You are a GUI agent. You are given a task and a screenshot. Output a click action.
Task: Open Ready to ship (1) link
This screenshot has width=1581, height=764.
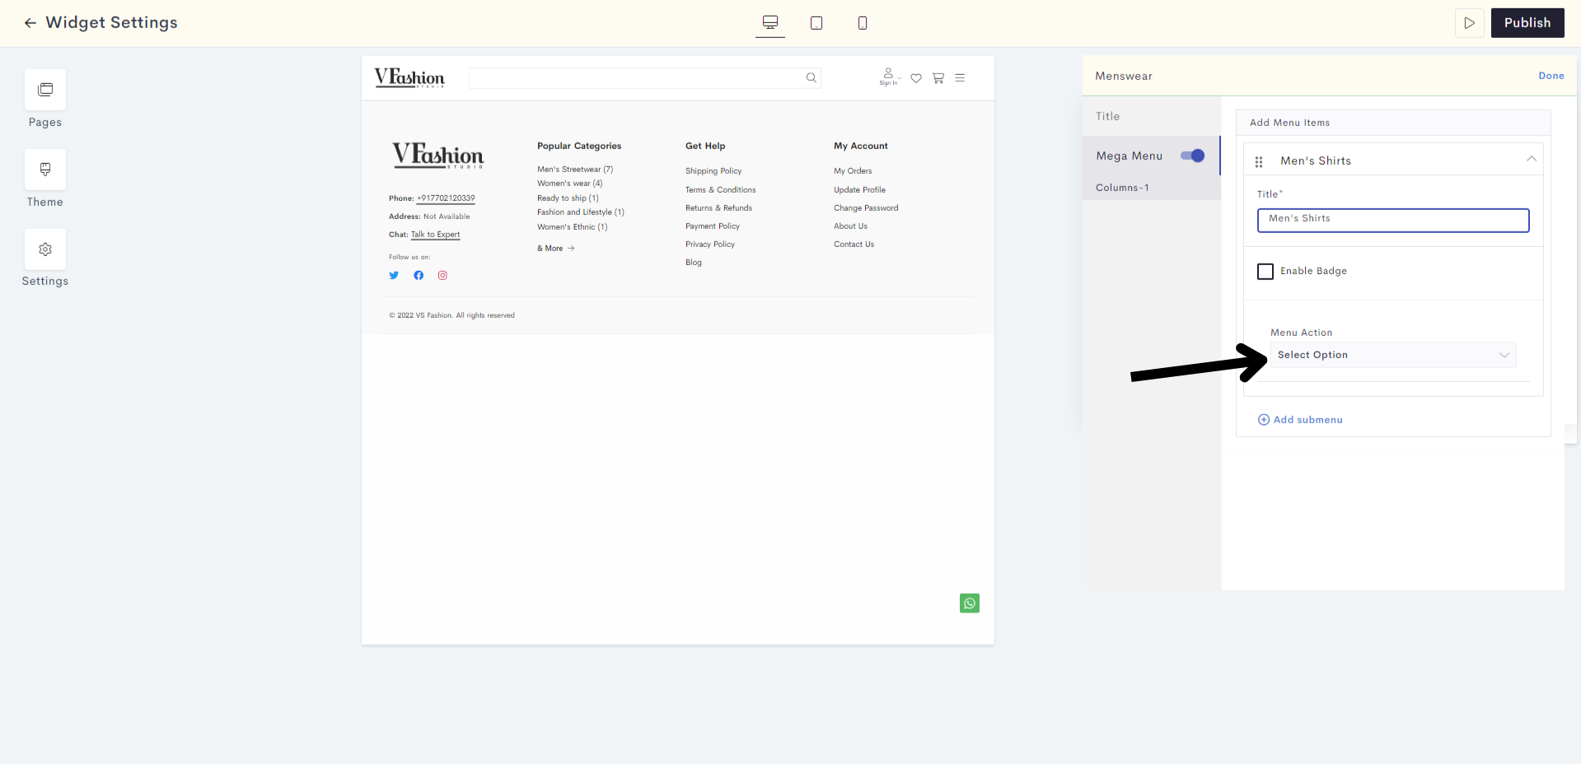[x=568, y=198]
